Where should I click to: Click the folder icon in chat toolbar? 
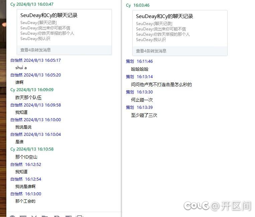45,216
